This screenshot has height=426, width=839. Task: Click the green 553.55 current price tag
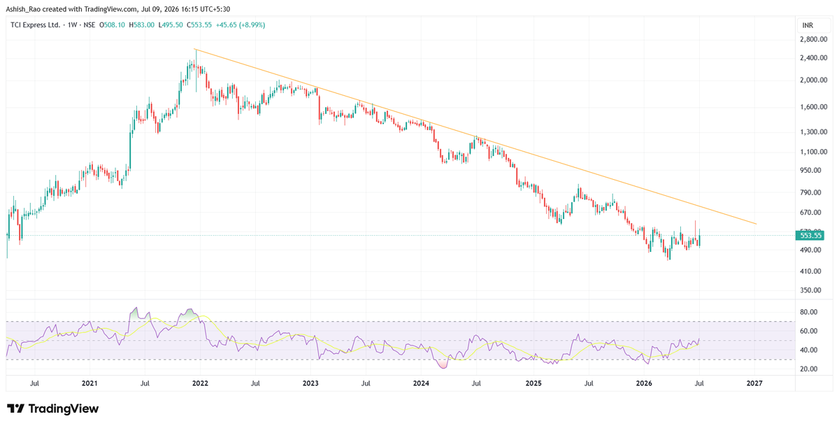pyautogui.click(x=811, y=235)
